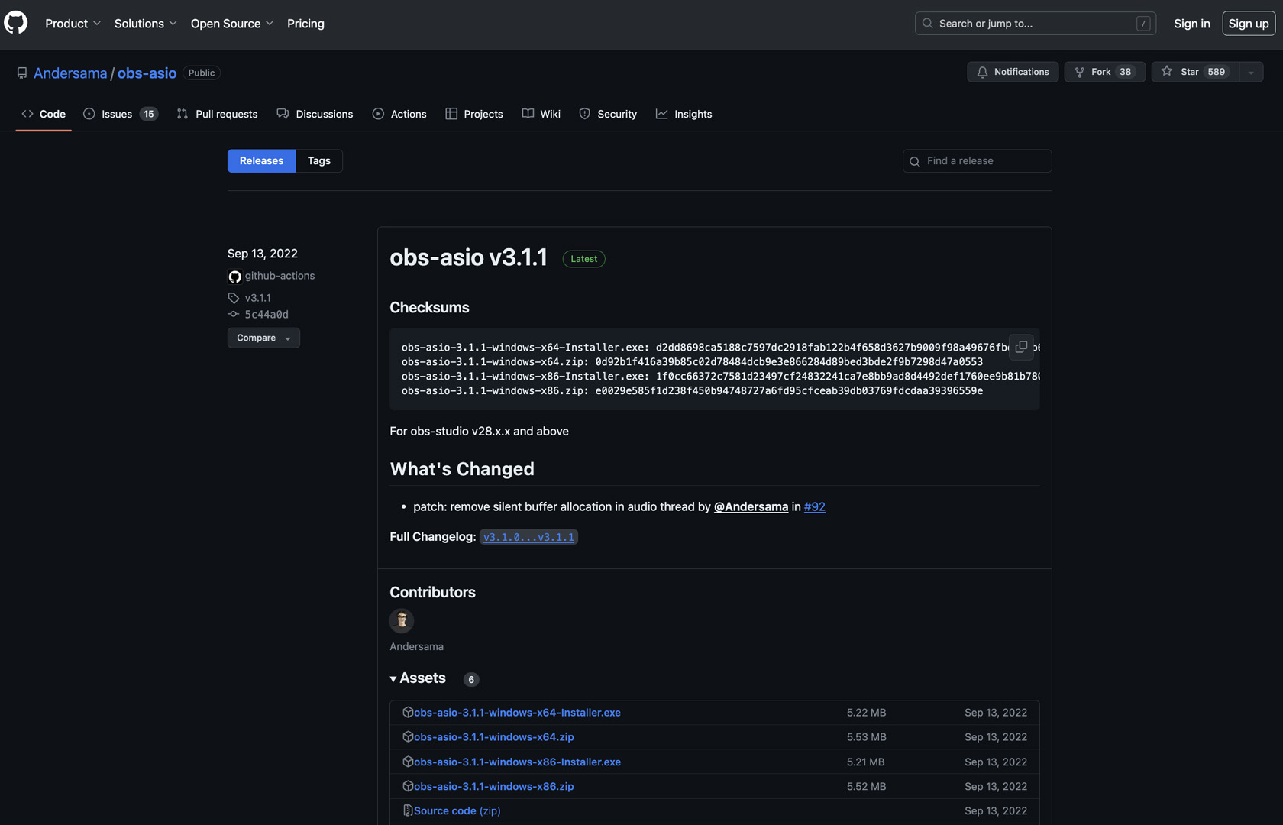Download obs-asio-3.1.1-windows-x64-Installer.exe
The width and height of the screenshot is (1283, 825).
pos(517,713)
